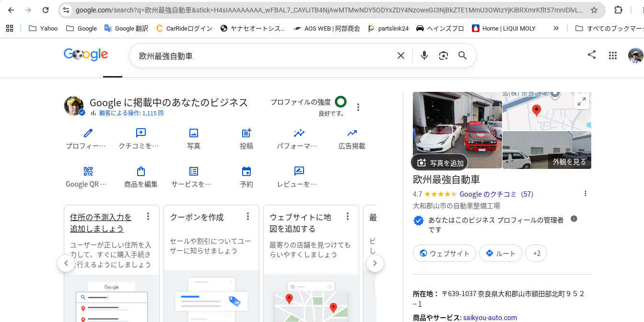The image size is (644, 322).
Task: Focus the search field with 欧州最強自動車
Action: pos(266,56)
